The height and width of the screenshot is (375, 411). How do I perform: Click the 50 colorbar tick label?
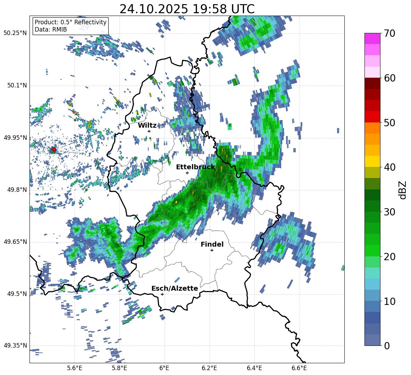click(x=389, y=122)
